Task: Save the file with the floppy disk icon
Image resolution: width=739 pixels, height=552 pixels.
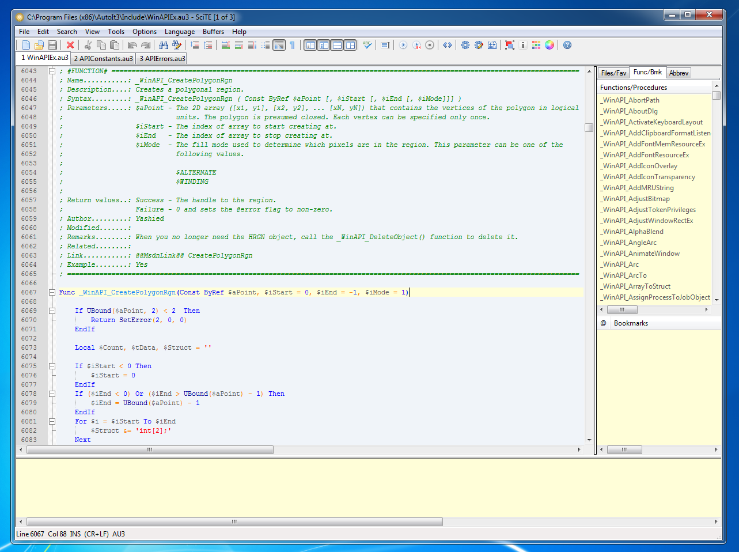Action: pos(52,45)
